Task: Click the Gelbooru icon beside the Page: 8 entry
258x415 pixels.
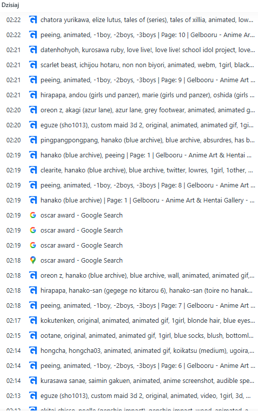Action: tap(32, 185)
